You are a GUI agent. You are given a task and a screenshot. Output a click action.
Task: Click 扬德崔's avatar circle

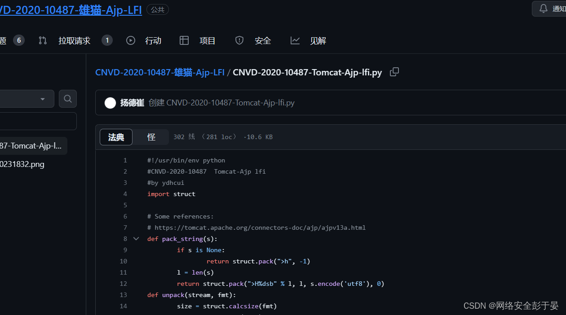pyautogui.click(x=110, y=103)
